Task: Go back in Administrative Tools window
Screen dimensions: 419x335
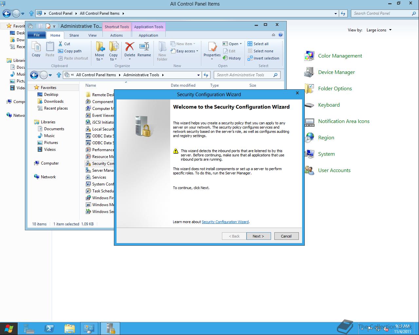Action: (x=34, y=75)
